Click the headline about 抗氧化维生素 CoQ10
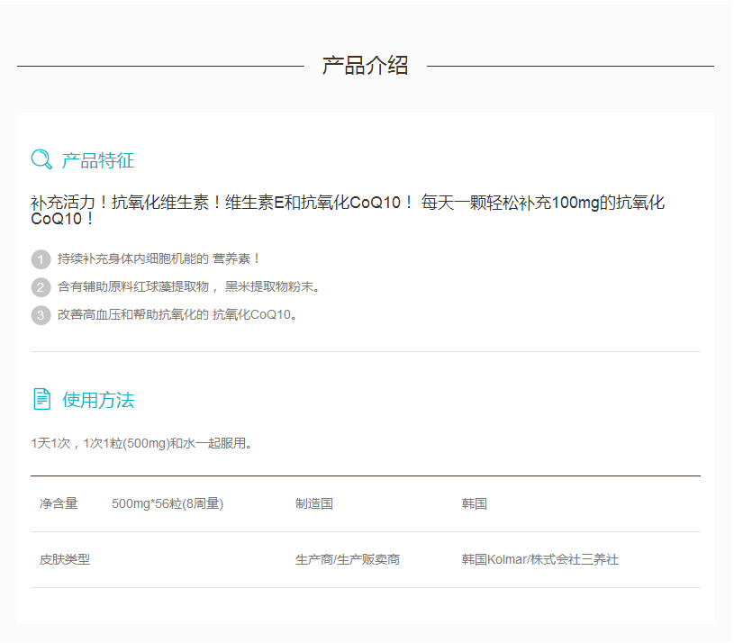The width and height of the screenshot is (734, 643). 348,211
